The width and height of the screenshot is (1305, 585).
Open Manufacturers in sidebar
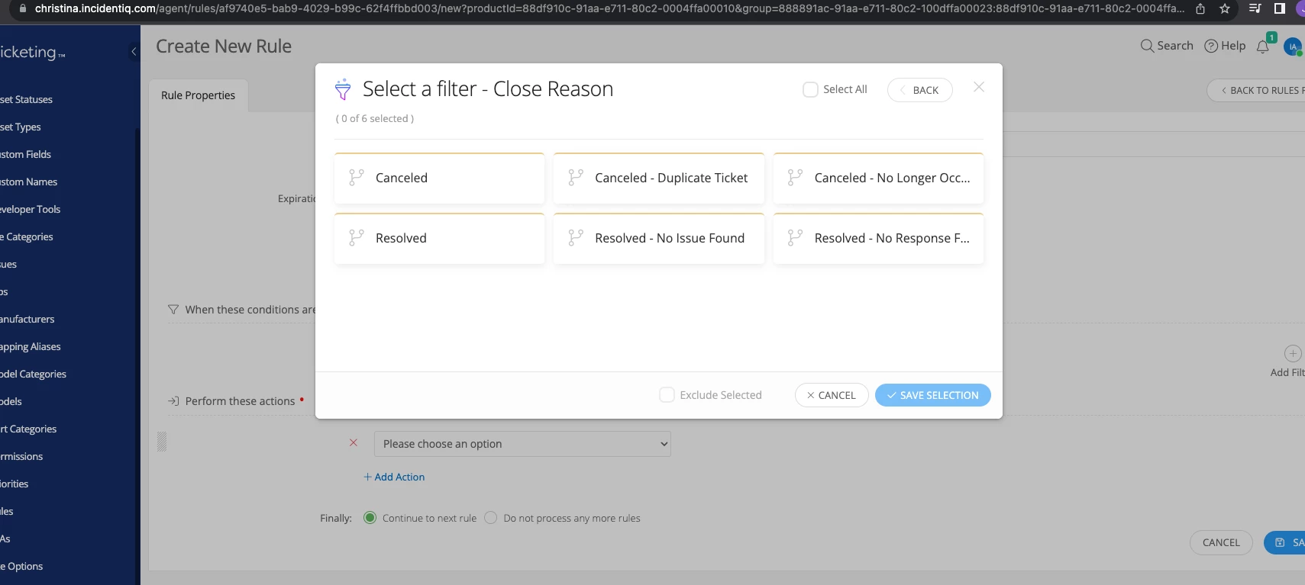coord(27,319)
